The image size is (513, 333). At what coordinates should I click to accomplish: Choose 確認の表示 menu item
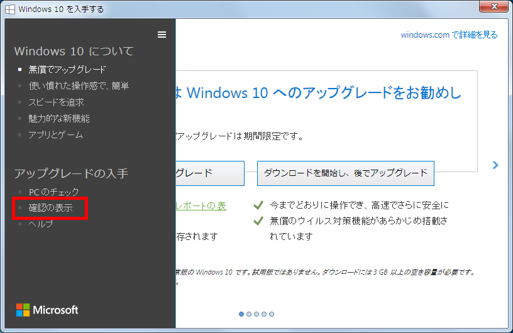click(x=51, y=208)
